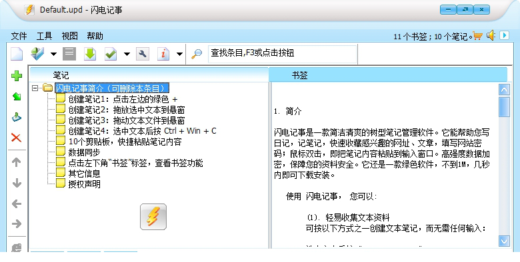Collapse the 闪电记事简介 tree node
520x262 pixels.
35,88
